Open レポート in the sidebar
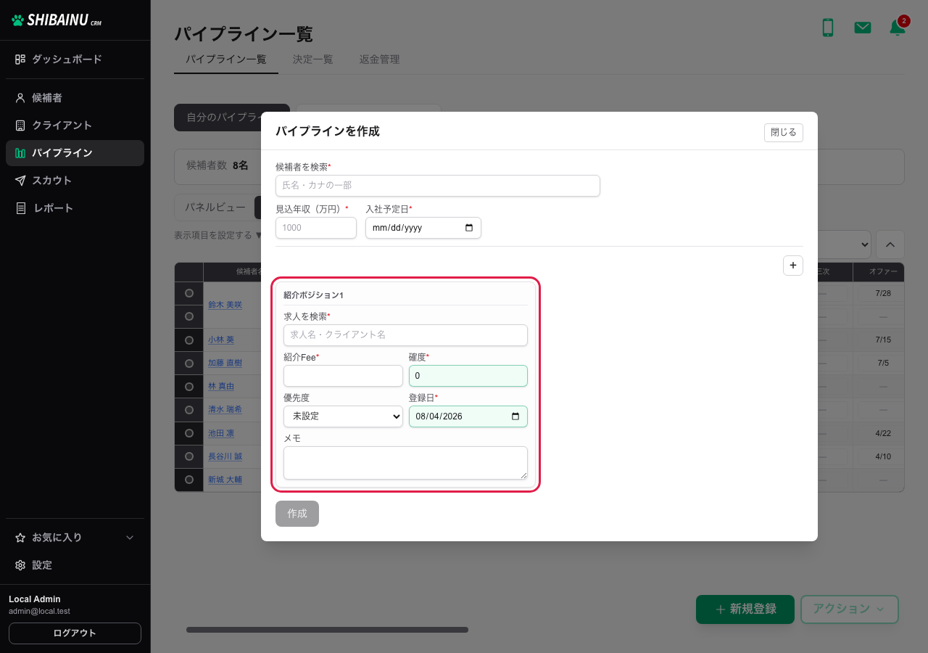928x653 pixels. 75,208
